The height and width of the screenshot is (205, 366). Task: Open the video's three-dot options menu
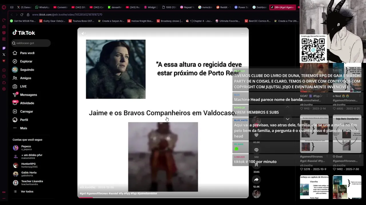coord(242,34)
